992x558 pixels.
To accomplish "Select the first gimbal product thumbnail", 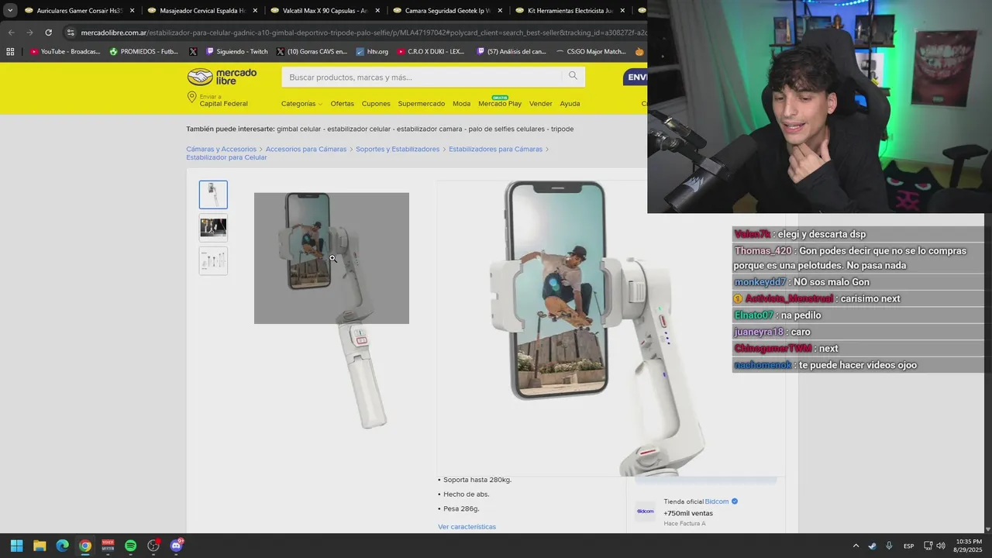I will point(213,195).
